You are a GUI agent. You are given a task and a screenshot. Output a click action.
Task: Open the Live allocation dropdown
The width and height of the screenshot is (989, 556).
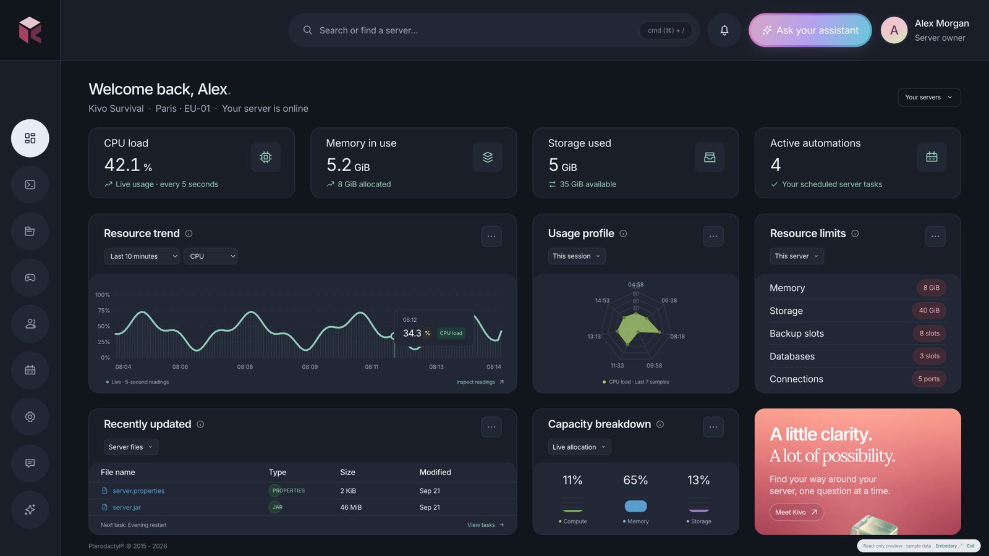579,447
